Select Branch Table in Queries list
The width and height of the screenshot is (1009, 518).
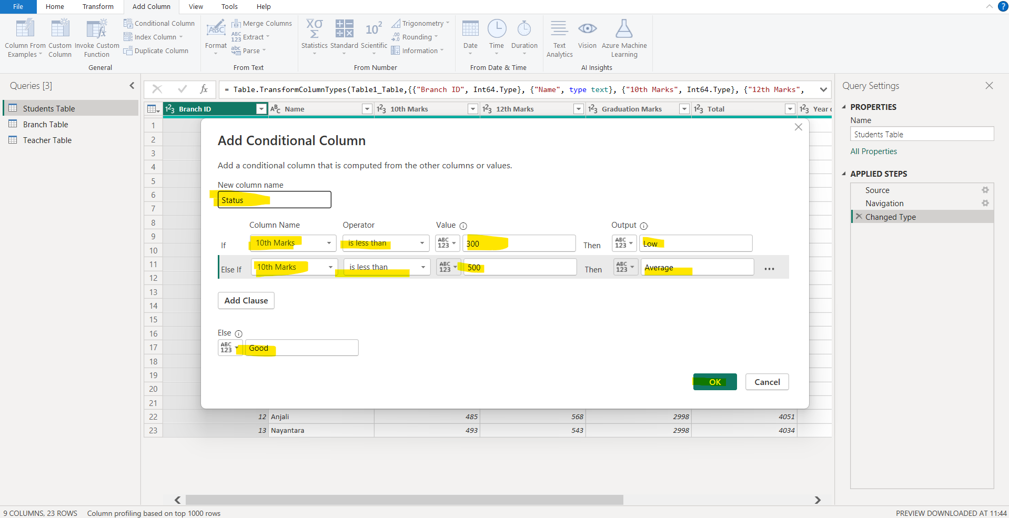46,125
